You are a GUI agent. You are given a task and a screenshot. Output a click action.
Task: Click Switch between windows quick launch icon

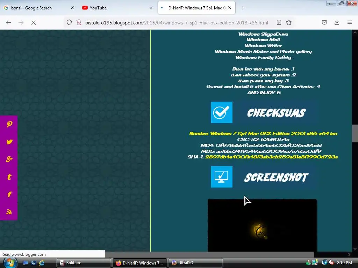point(34,263)
